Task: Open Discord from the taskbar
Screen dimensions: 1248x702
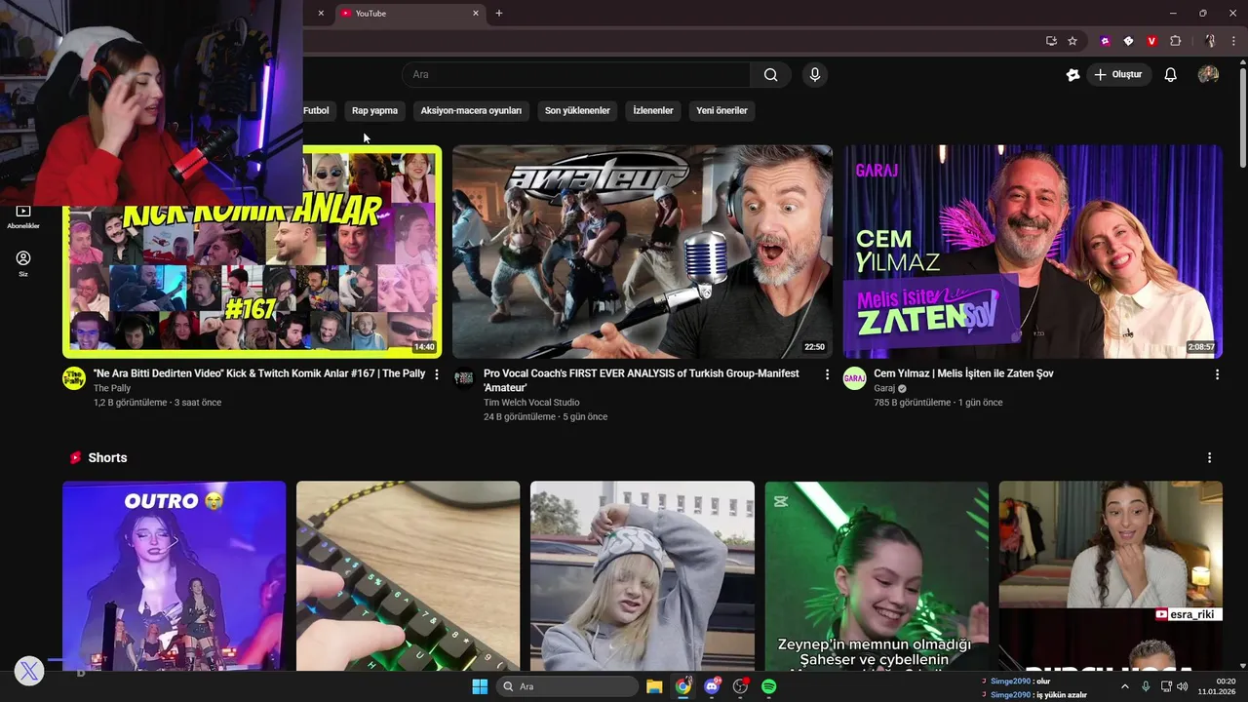Action: (x=713, y=686)
